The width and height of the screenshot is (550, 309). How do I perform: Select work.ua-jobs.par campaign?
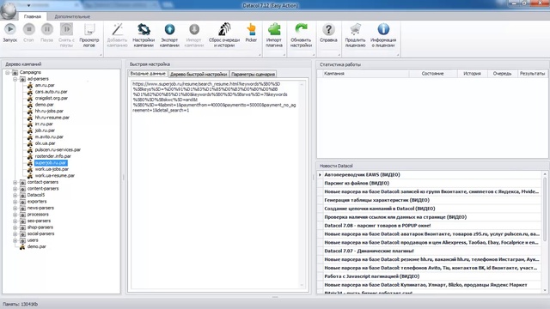[52, 169]
